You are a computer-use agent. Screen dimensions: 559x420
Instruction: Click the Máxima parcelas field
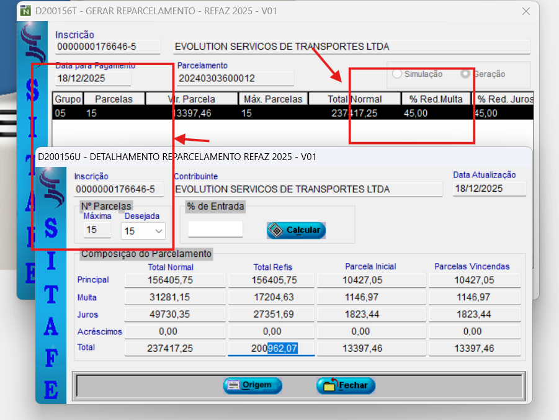coord(97,230)
